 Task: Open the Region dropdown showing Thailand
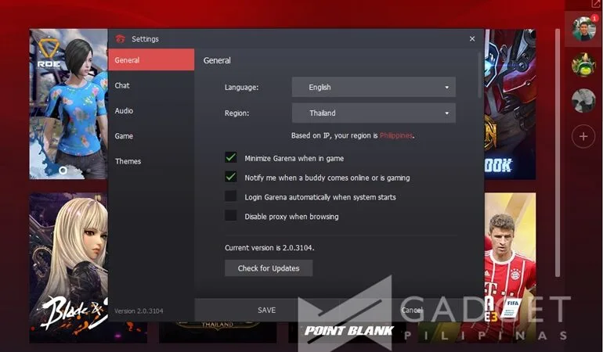pyautogui.click(x=374, y=113)
